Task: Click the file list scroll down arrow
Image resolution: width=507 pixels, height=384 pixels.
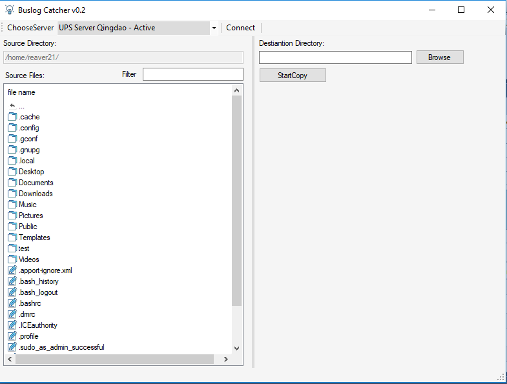Action: pos(236,348)
